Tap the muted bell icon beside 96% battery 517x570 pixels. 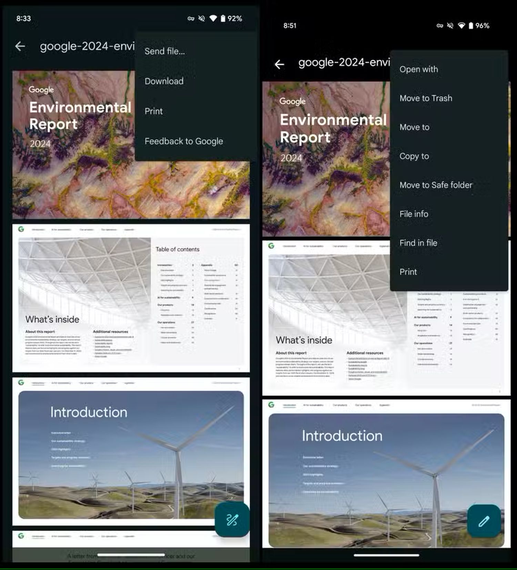[x=450, y=25]
